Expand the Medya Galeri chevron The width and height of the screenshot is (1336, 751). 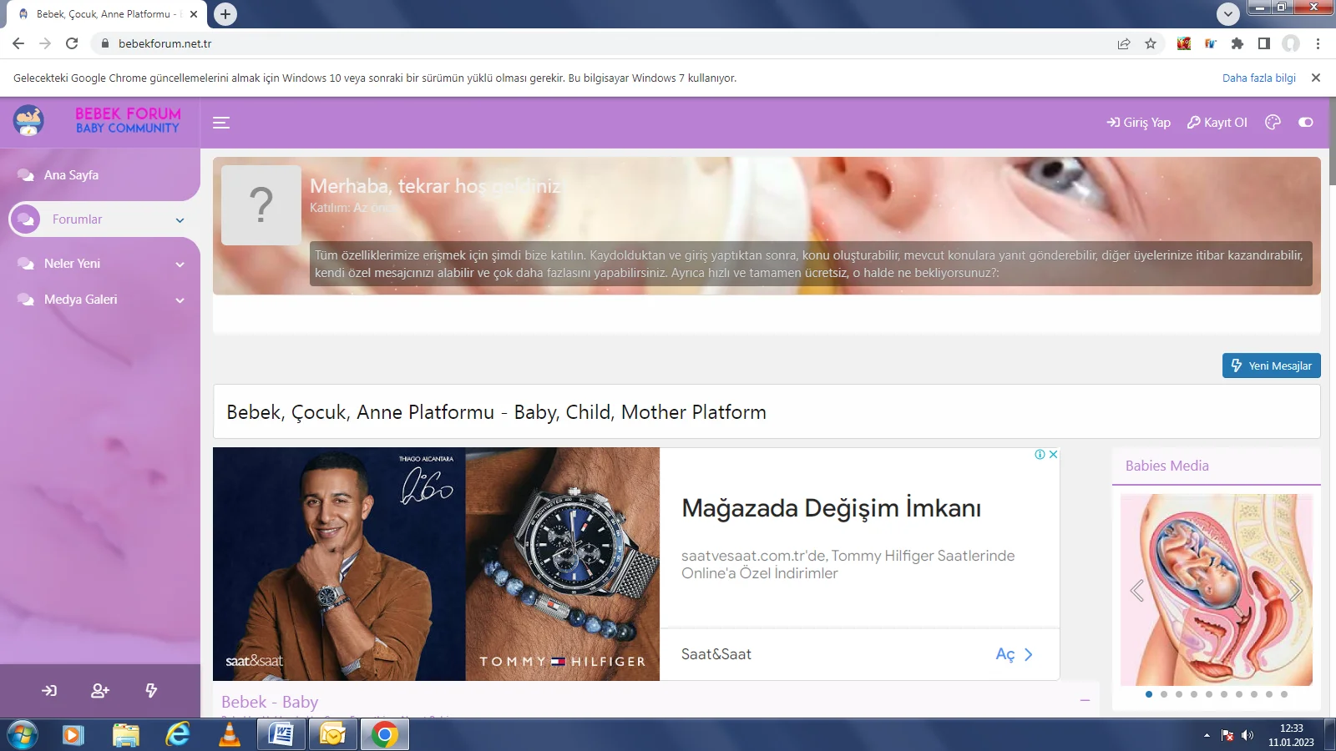(180, 300)
